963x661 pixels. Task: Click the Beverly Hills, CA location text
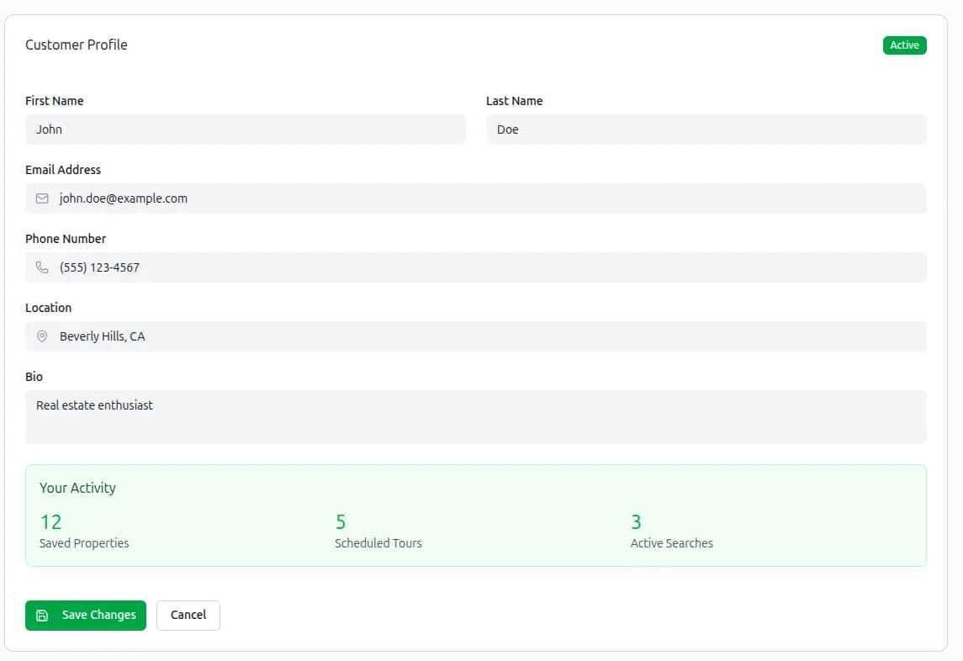click(x=102, y=336)
